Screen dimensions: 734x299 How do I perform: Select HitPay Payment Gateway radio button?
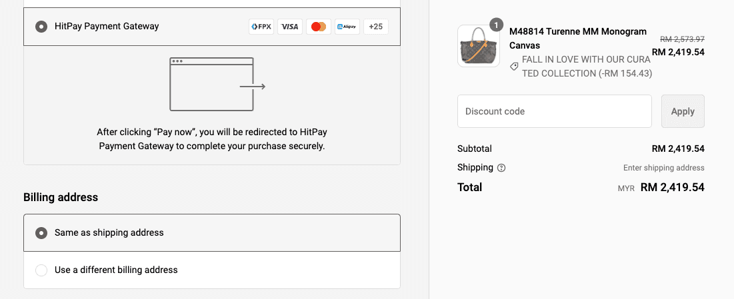[41, 27]
